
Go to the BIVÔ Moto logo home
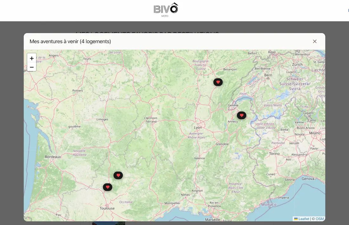tap(166, 10)
